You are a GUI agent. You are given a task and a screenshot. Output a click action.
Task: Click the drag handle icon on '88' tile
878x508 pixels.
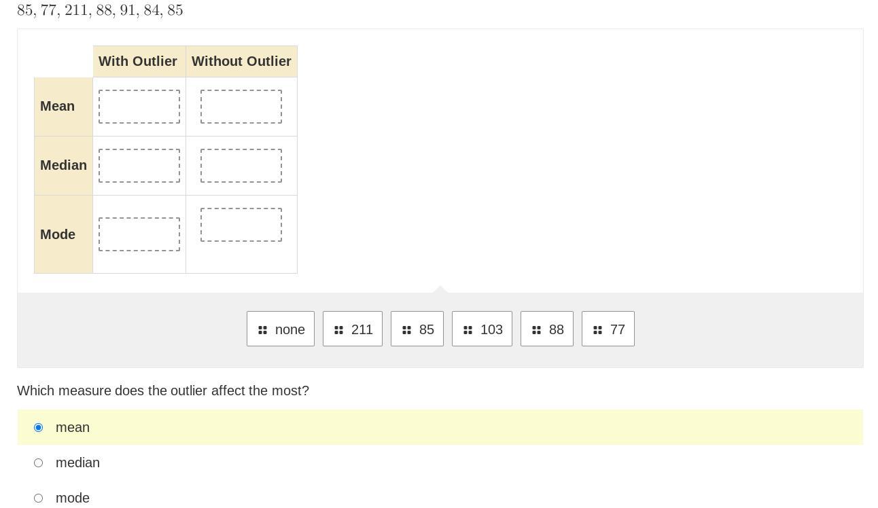pyautogui.click(x=537, y=330)
